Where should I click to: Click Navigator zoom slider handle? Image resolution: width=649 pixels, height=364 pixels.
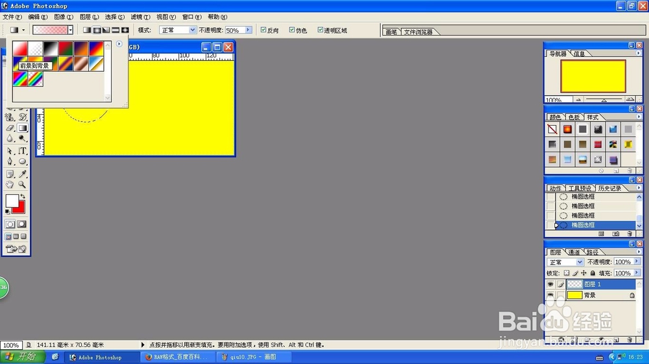click(x=604, y=100)
